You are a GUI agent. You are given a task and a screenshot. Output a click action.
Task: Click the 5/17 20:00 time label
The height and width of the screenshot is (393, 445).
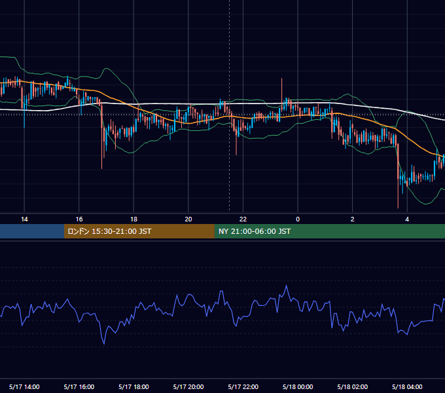tap(188, 386)
